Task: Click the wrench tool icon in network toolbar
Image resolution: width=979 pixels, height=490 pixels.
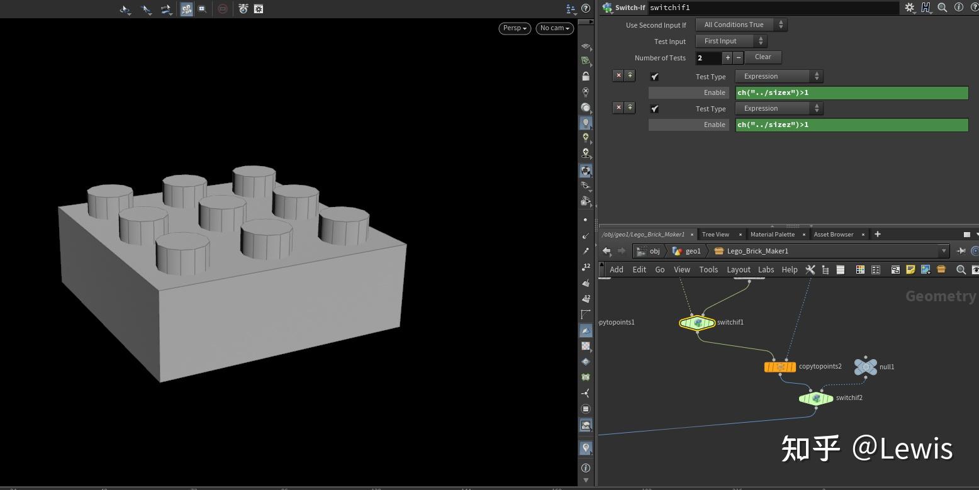Action: click(x=810, y=270)
